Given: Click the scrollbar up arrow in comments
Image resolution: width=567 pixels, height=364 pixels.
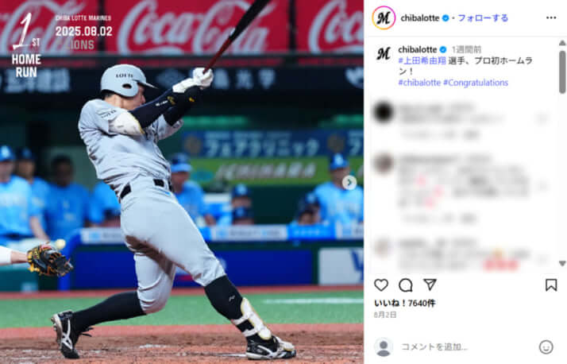Looking at the screenshot, I should click(562, 43).
